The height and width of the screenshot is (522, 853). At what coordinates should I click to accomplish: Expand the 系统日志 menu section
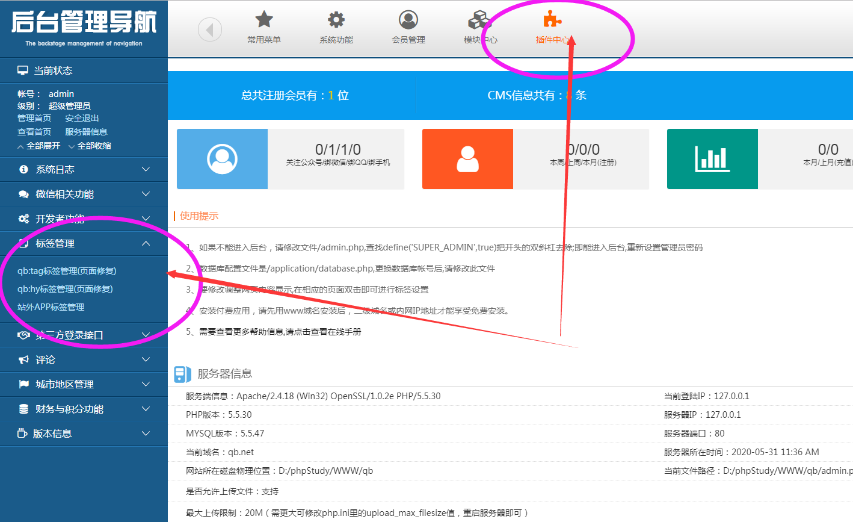tap(84, 170)
